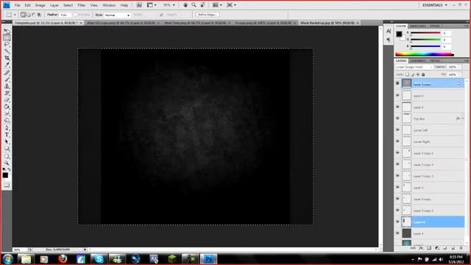This screenshot has width=471, height=265.
Task: Select the Brush tool
Action: click(x=7, y=79)
